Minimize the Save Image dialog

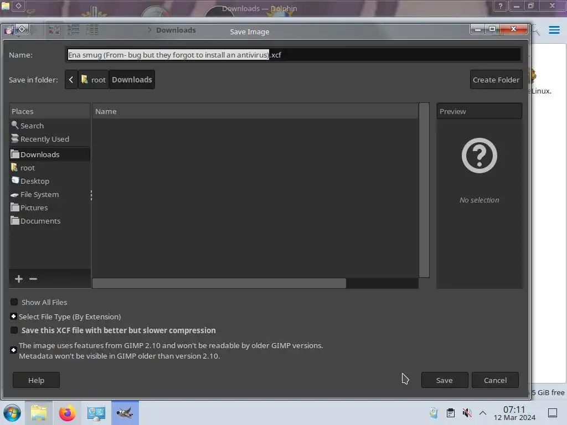pyautogui.click(x=478, y=29)
